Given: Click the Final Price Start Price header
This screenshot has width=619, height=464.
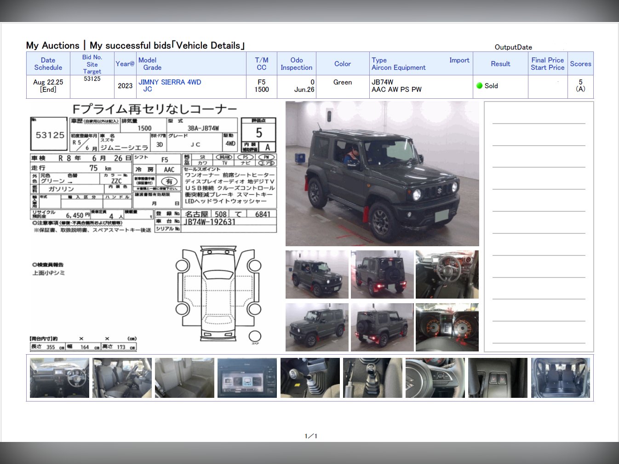Looking at the screenshot, I should pos(547,64).
